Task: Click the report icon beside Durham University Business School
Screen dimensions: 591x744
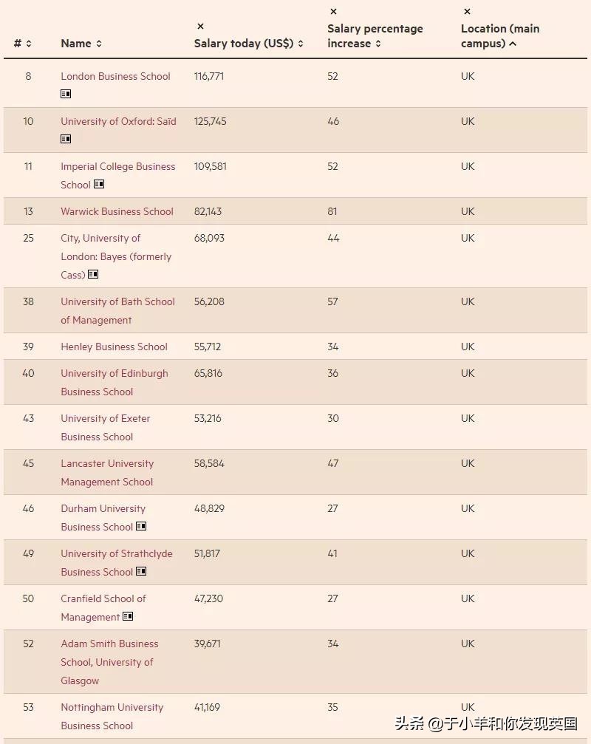Action: tap(141, 527)
